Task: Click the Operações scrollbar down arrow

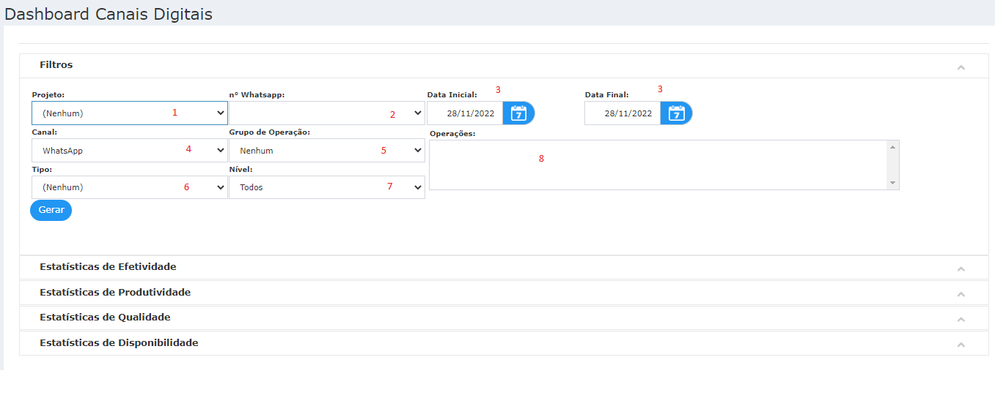Action: click(x=892, y=183)
